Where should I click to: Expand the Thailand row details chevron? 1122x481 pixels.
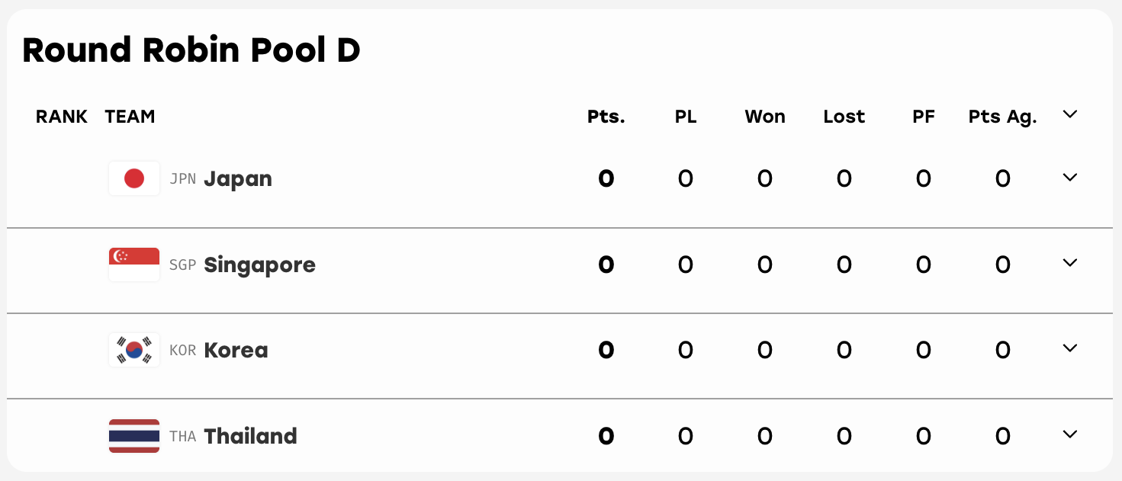pos(1070,435)
